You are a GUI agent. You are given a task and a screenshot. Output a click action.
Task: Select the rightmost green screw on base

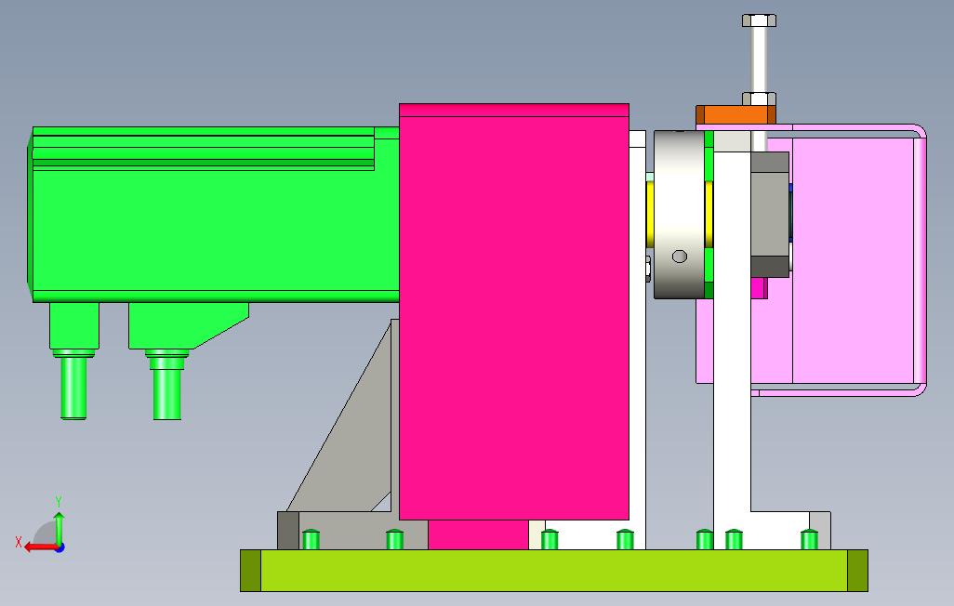(809, 539)
